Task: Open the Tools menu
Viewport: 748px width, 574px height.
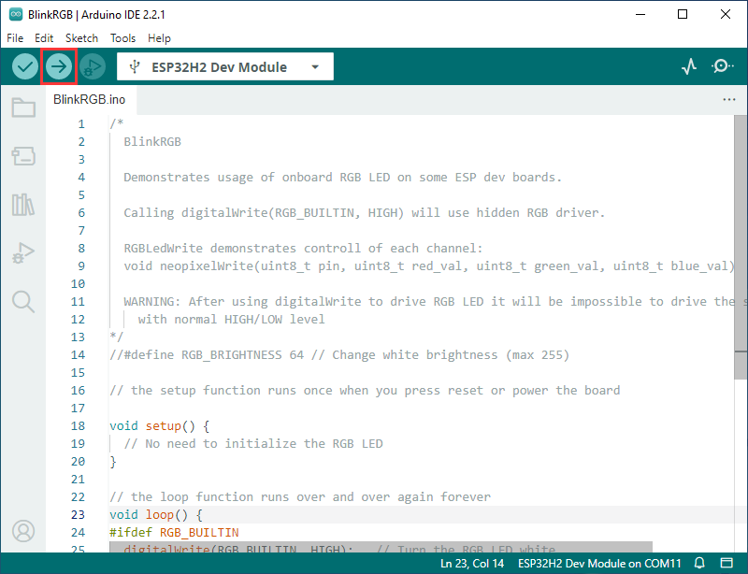Action: click(123, 38)
